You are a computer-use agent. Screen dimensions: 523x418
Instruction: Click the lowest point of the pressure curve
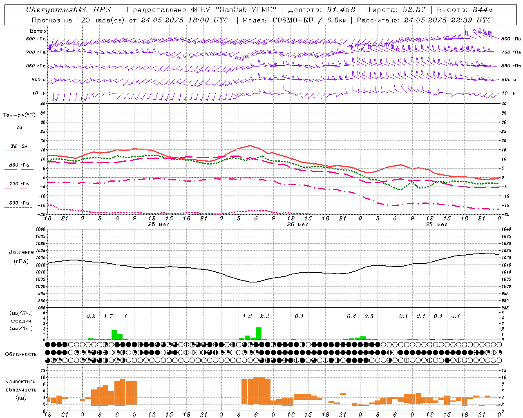coord(253,282)
